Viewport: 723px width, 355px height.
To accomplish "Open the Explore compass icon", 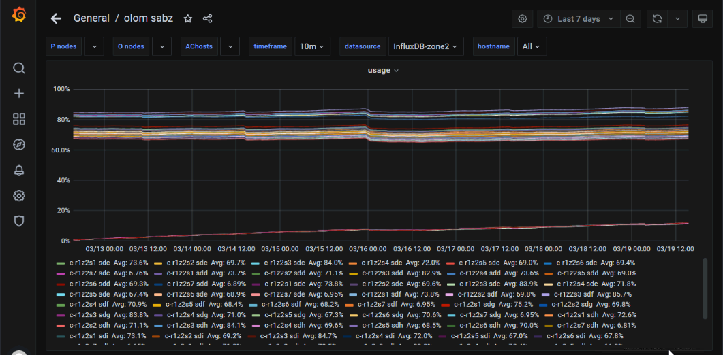I will (19, 144).
